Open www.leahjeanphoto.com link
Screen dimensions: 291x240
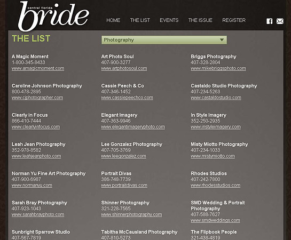point(36,156)
